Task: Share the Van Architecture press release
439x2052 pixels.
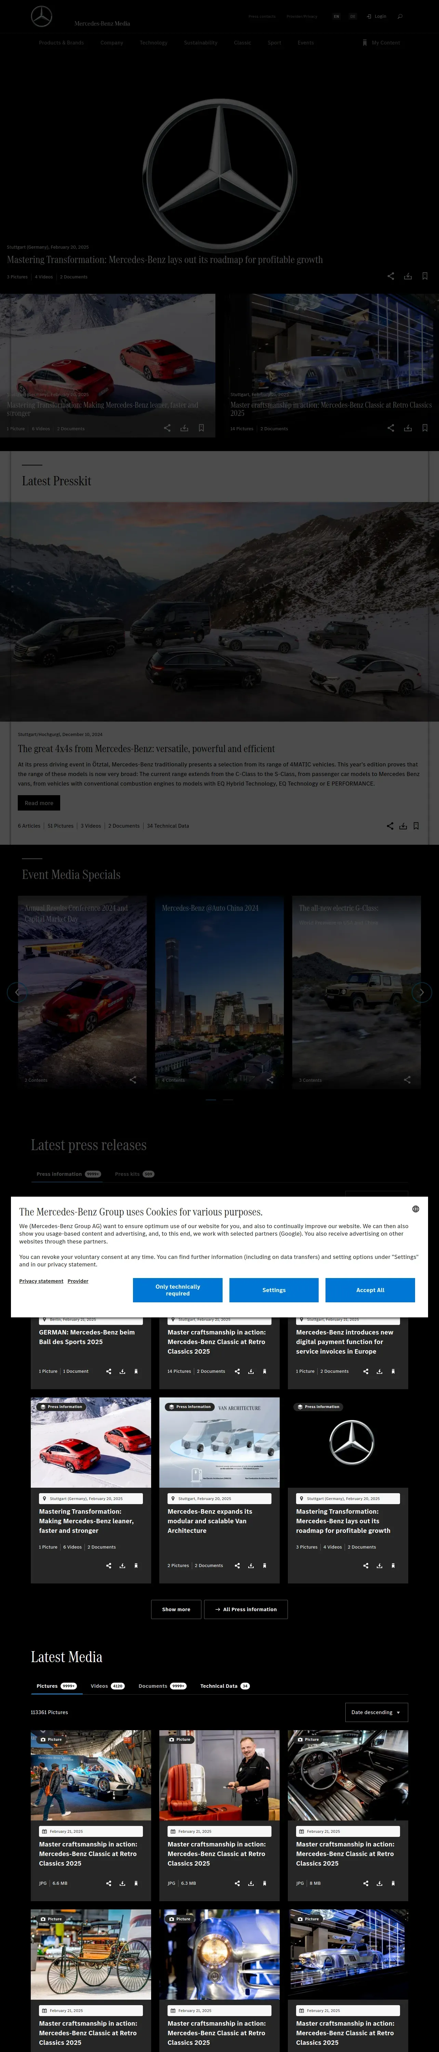Action: point(237,1565)
